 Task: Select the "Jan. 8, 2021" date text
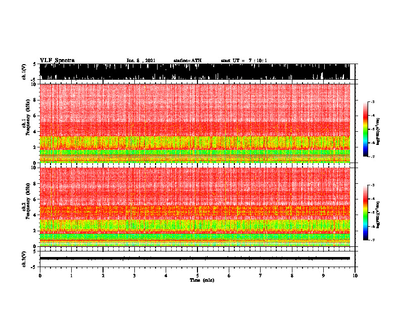coord(141,61)
